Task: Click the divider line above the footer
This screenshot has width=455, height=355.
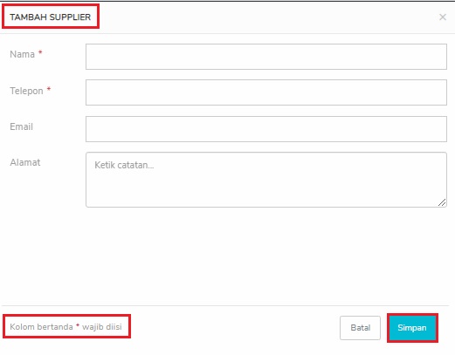Action: click(225, 305)
